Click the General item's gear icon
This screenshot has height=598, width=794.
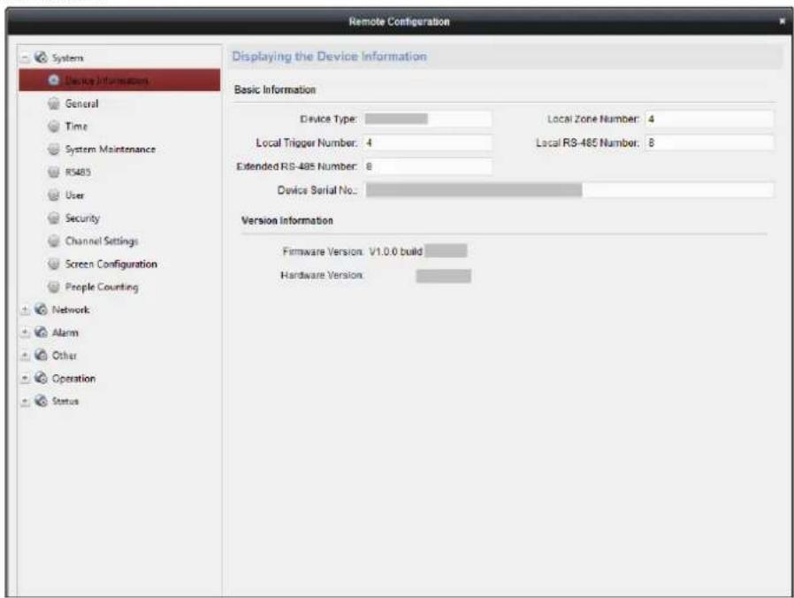(x=54, y=103)
